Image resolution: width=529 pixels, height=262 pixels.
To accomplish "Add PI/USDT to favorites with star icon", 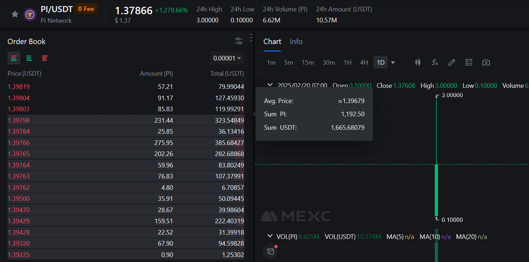I will pos(15,14).
